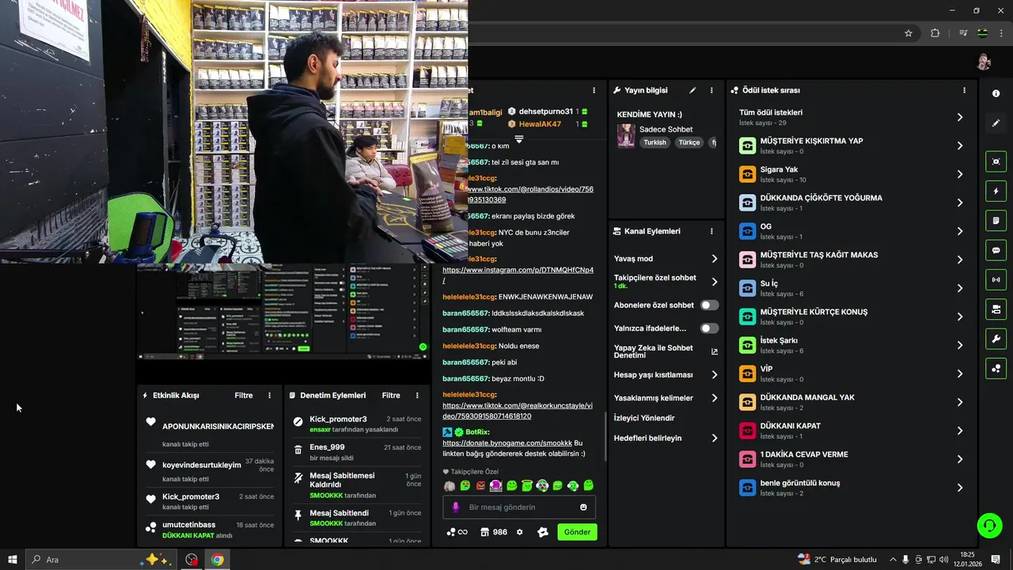Open Chrome extensions puzzle icon
This screenshot has height=570, width=1013.
pyautogui.click(x=935, y=33)
